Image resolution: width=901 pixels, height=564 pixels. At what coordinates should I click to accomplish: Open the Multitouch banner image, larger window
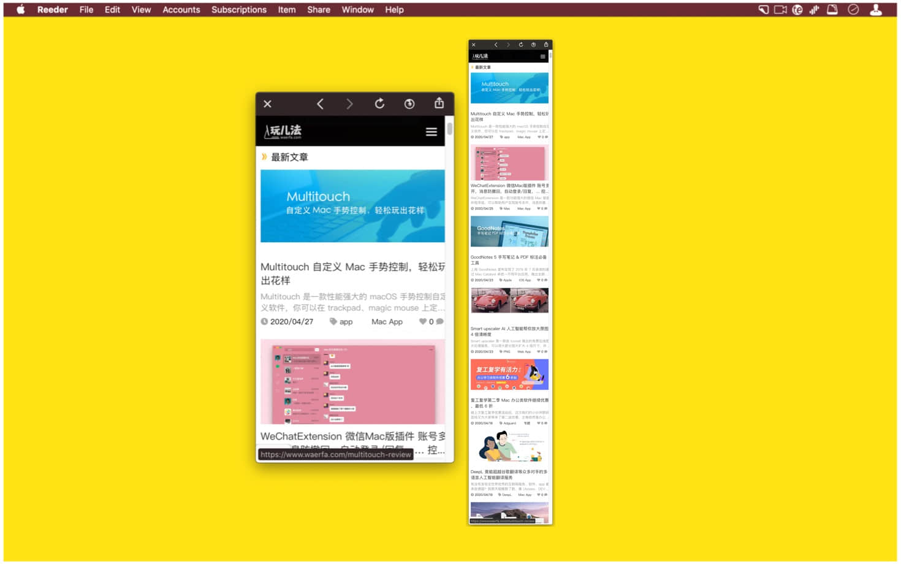click(352, 206)
